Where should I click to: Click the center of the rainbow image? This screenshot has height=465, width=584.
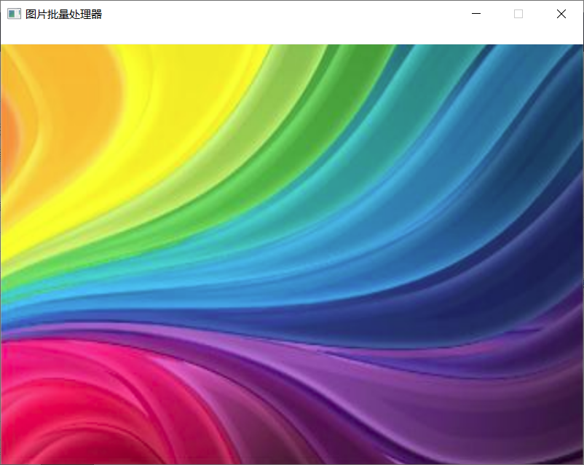292,254
